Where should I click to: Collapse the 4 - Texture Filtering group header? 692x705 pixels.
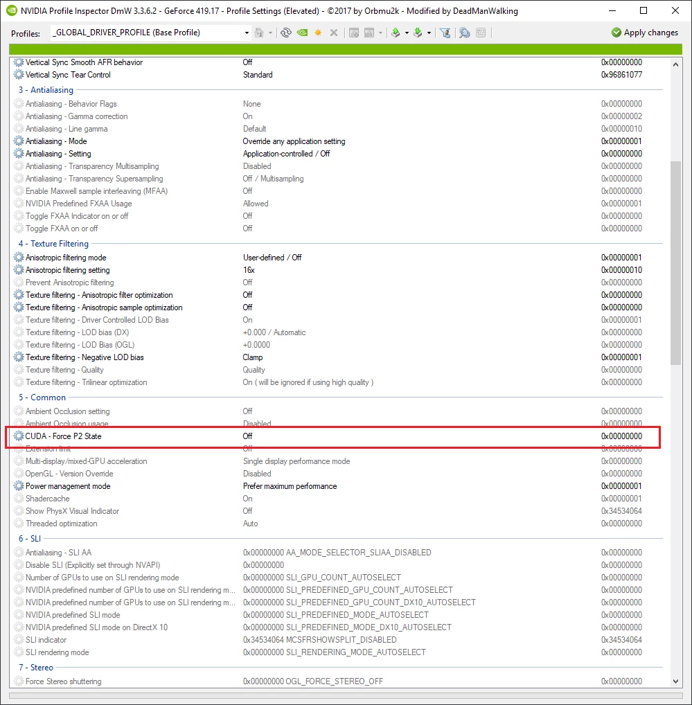pyautogui.click(x=53, y=244)
